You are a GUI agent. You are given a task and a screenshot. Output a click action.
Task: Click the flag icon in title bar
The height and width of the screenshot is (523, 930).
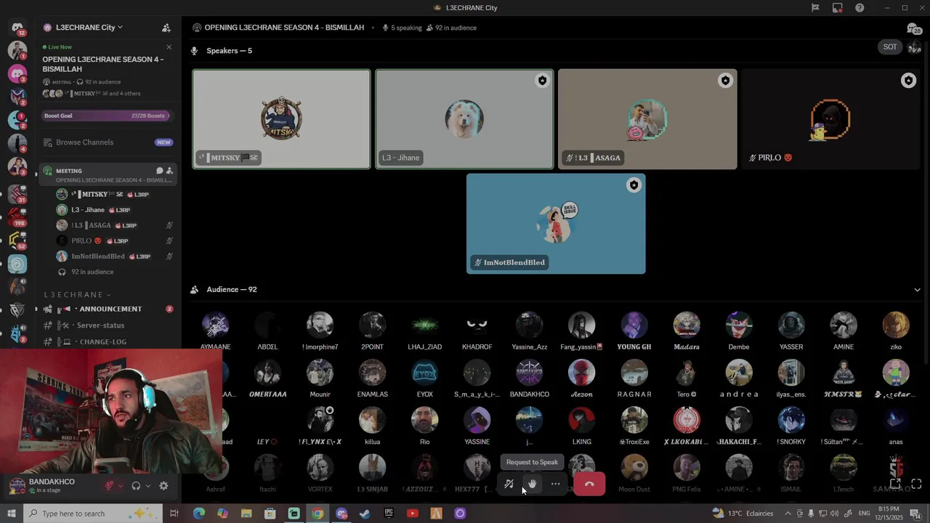pos(815,7)
